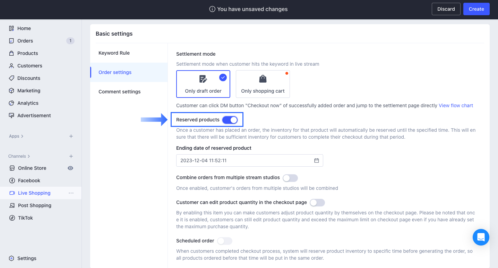Enable combine orders from multiple stream studios
The image size is (498, 268).
(x=290, y=178)
